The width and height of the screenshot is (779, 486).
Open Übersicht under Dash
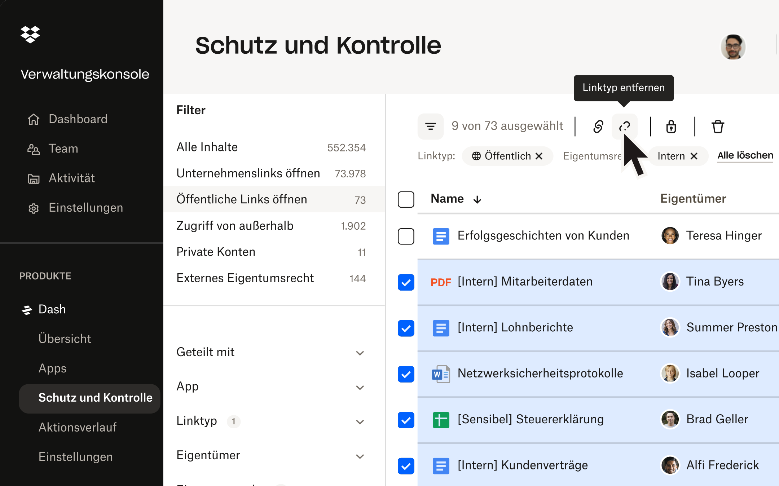pyautogui.click(x=65, y=339)
